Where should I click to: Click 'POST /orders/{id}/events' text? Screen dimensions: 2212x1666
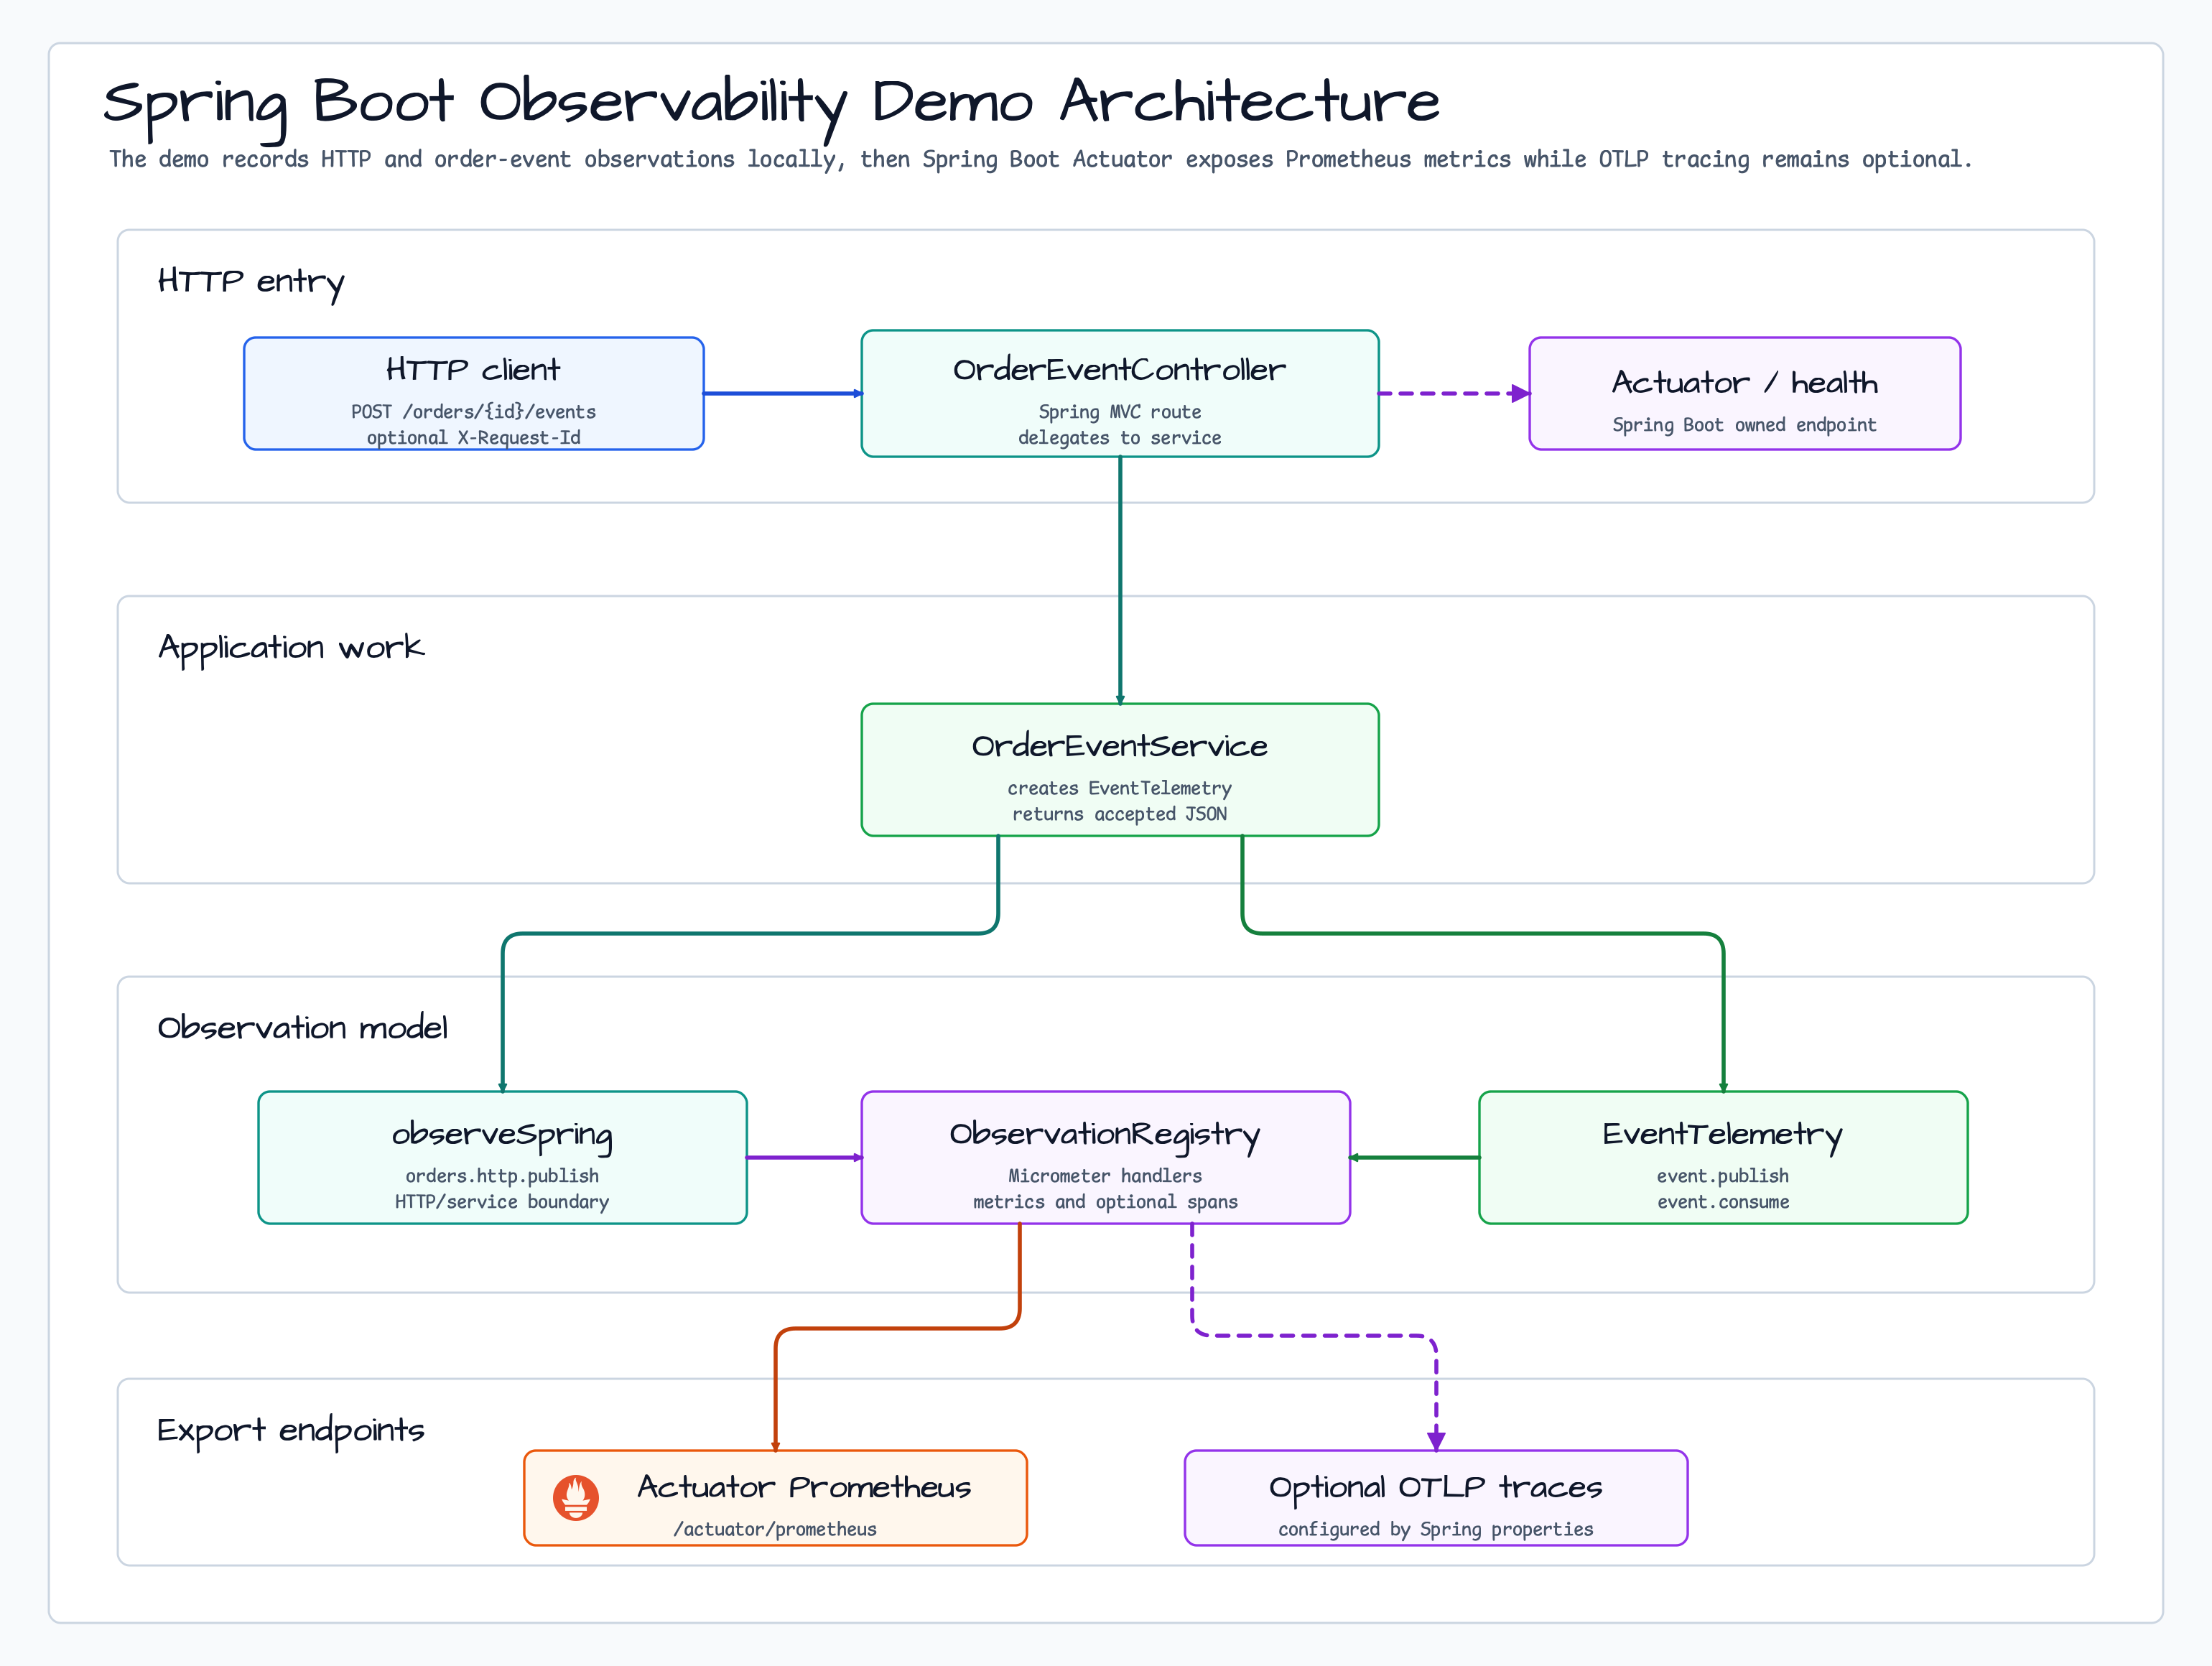(x=473, y=411)
